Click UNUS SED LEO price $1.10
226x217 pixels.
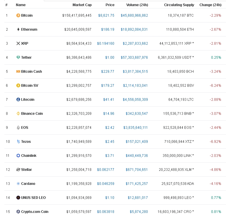(110, 197)
